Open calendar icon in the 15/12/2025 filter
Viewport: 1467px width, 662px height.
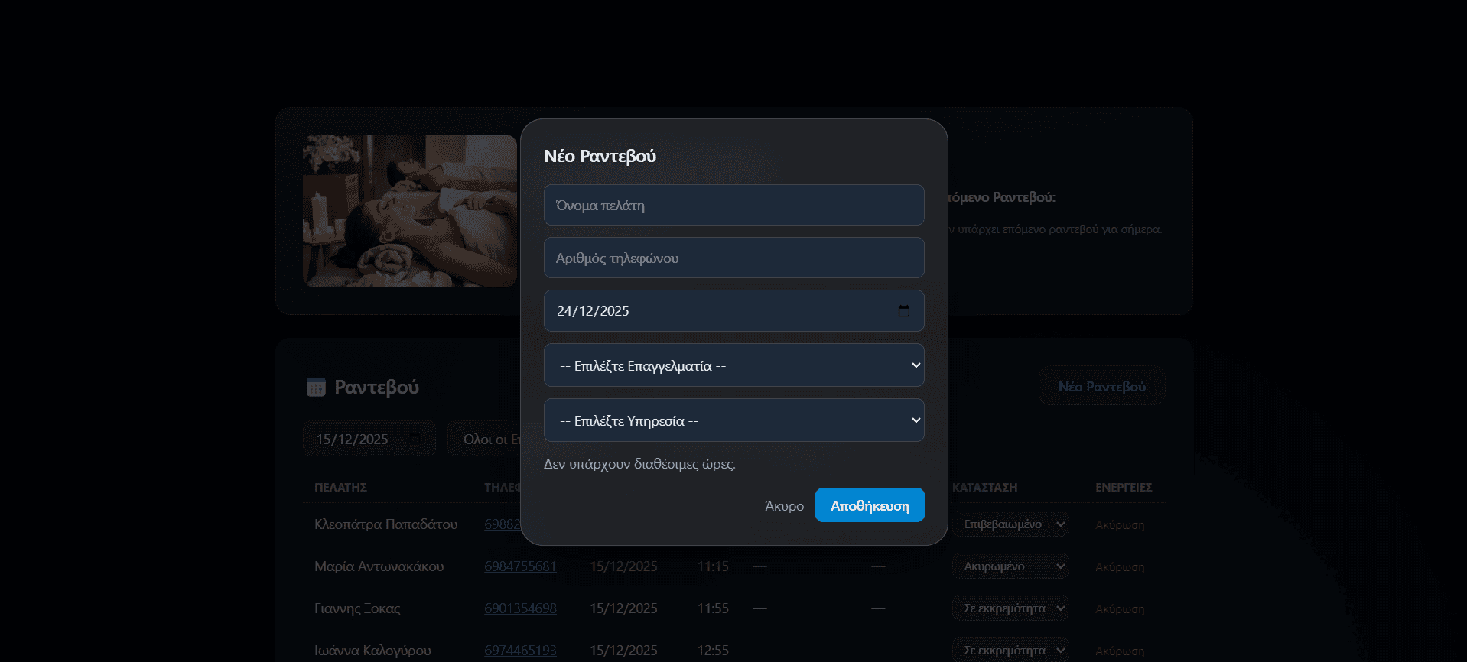(415, 439)
